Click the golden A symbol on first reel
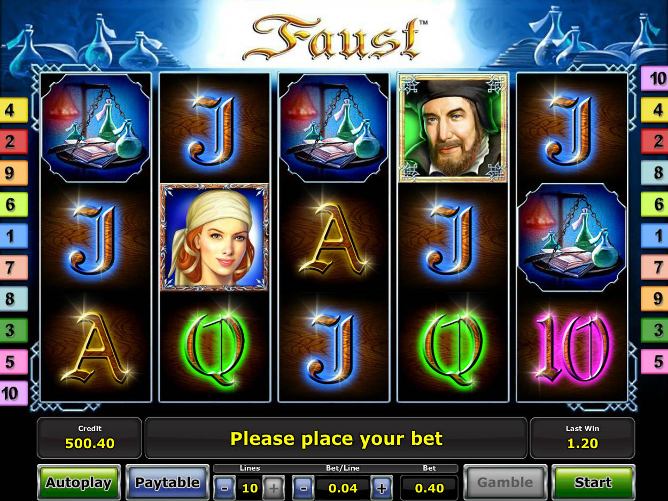 tap(95, 347)
